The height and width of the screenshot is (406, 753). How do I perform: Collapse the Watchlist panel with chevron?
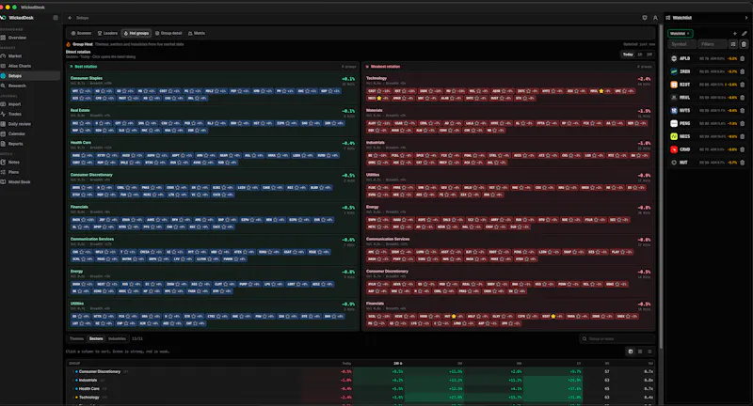tap(745, 18)
